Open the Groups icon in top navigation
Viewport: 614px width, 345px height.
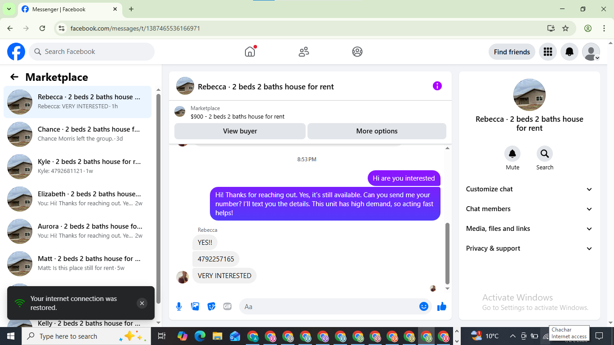click(x=357, y=52)
